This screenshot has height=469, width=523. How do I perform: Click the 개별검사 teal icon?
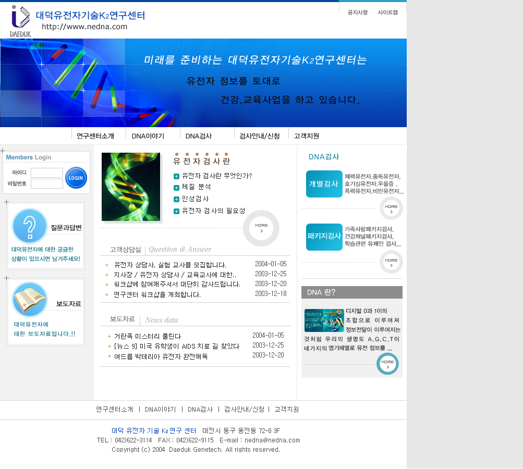pos(324,184)
